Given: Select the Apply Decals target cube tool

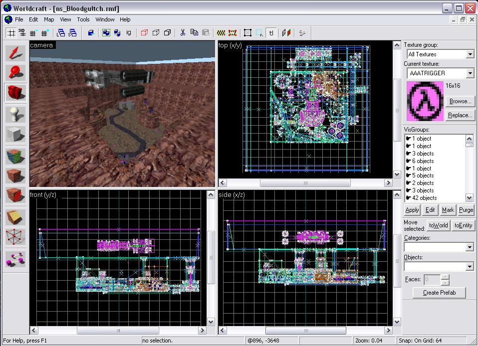Looking at the screenshot, I should coord(15,195).
